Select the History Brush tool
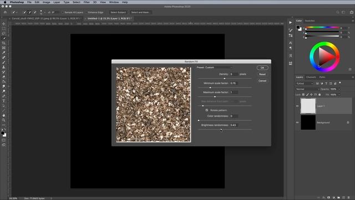 pos(4,72)
